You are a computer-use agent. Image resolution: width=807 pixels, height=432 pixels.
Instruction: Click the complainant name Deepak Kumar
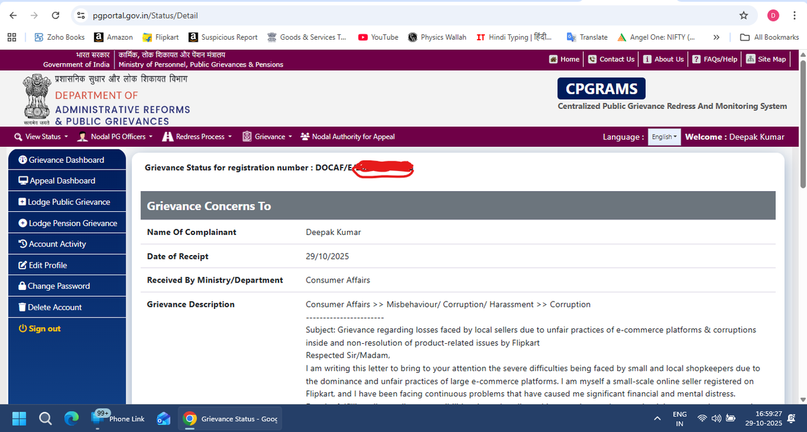click(333, 232)
